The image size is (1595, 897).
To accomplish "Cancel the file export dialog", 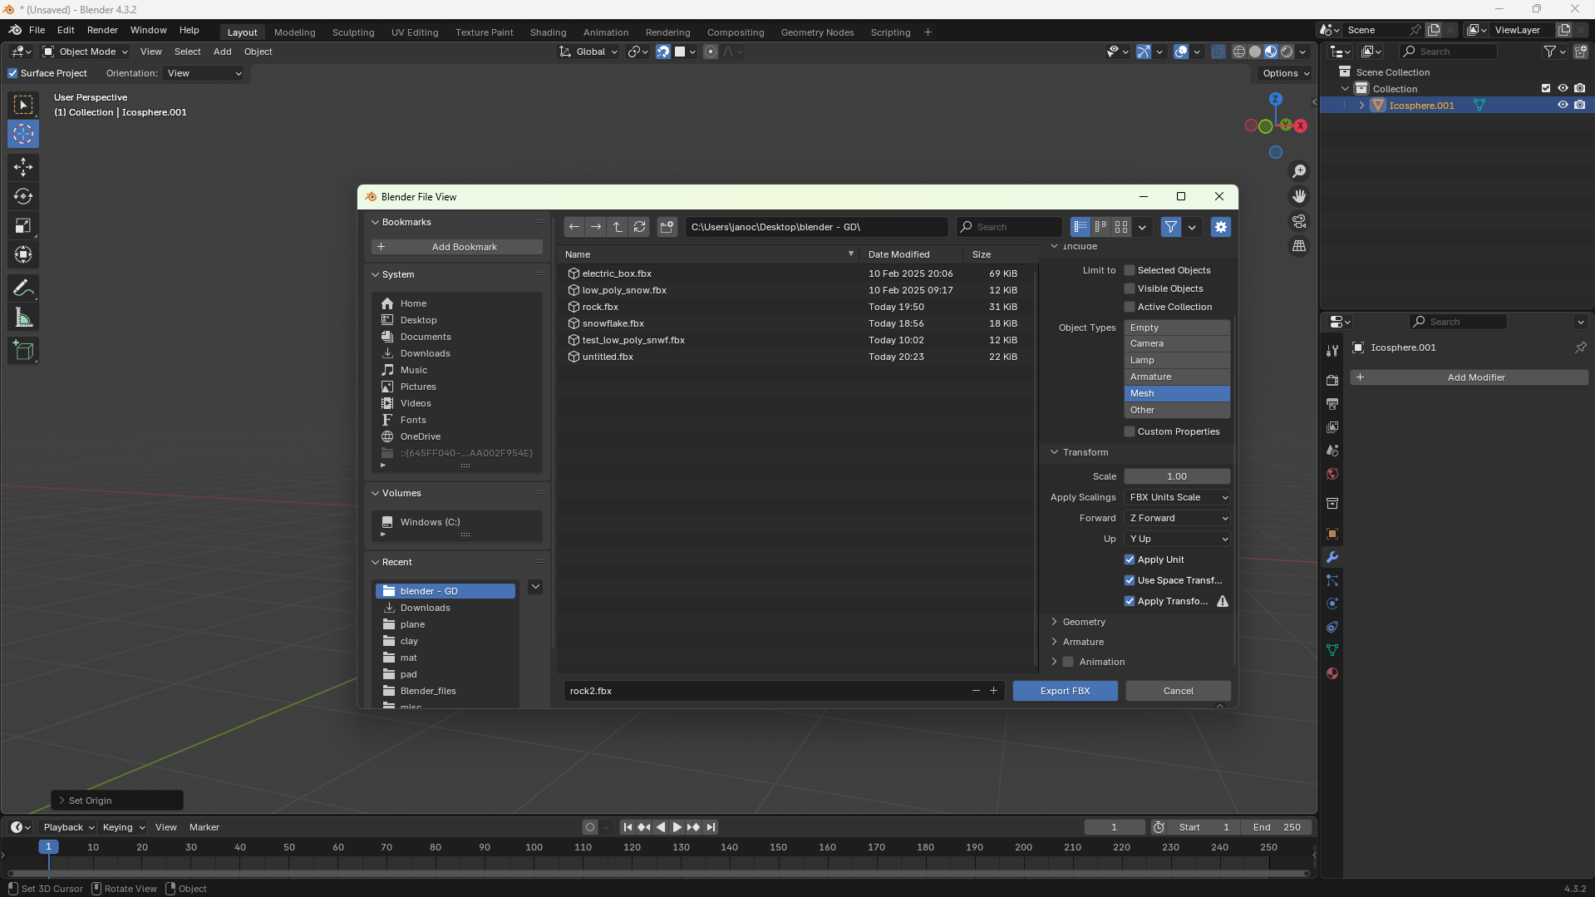I will coord(1178,691).
